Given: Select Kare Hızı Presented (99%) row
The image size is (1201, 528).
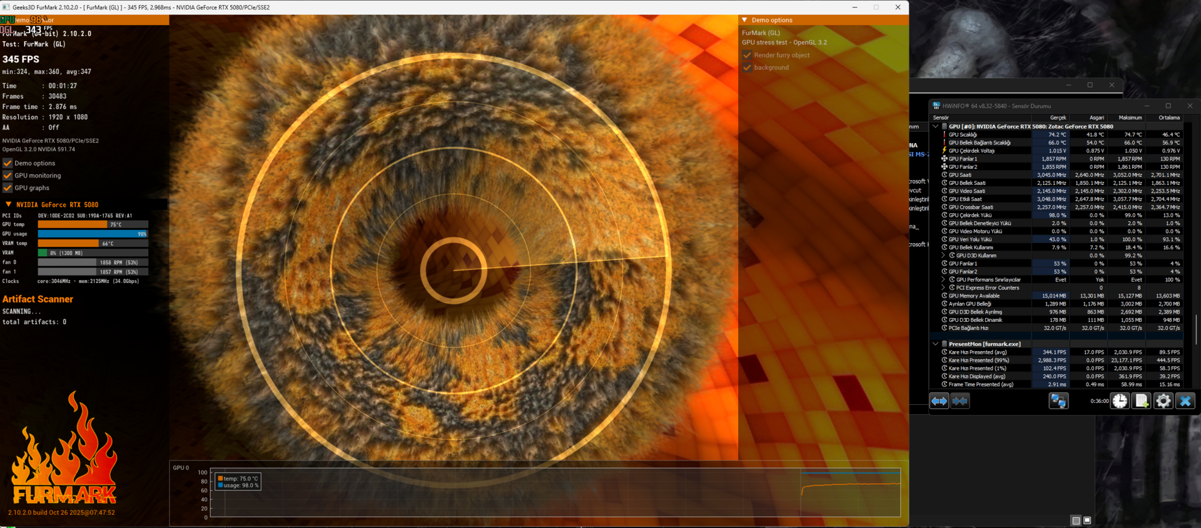Looking at the screenshot, I should [x=1057, y=360].
